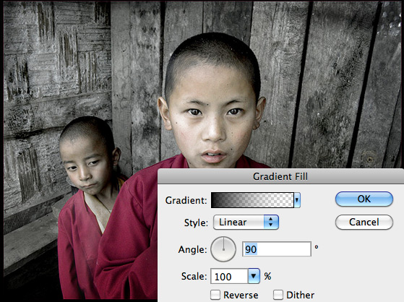Click inside the Angle field showing 90
Image resolution: width=404 pixels, height=302 pixels.
(277, 249)
